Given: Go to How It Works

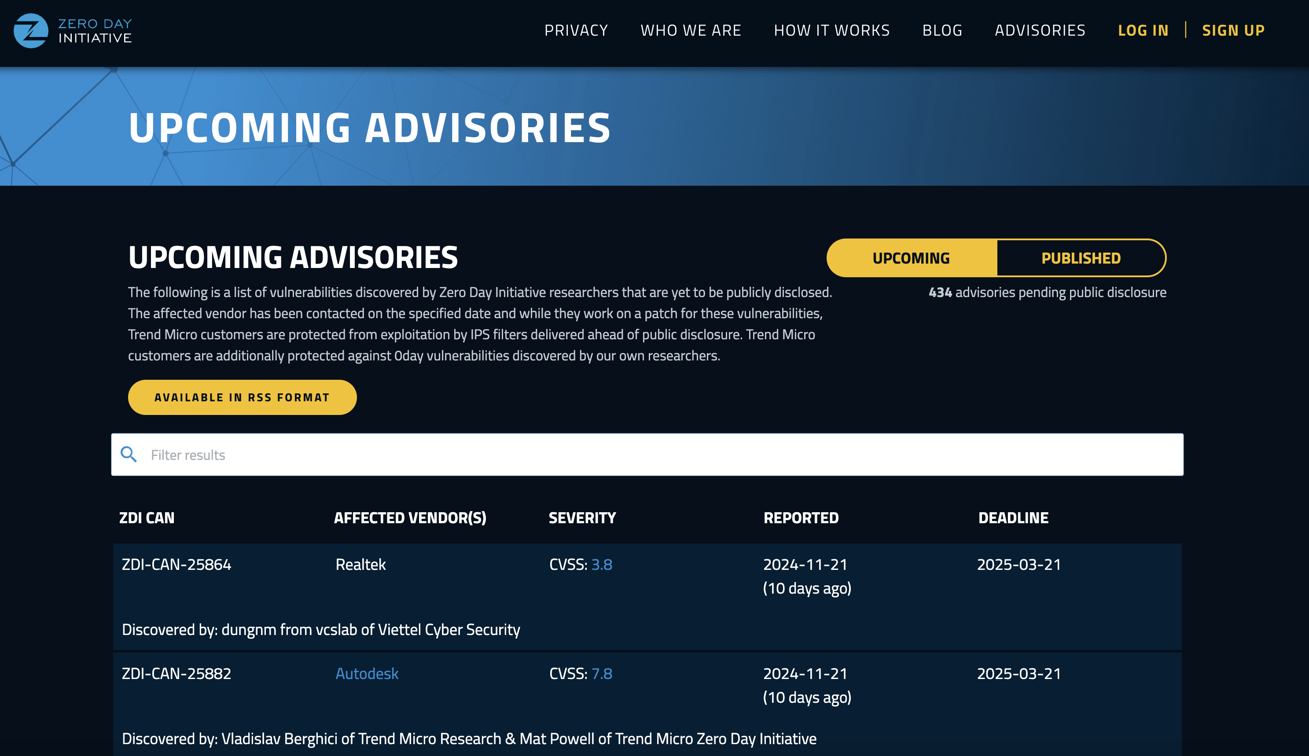Looking at the screenshot, I should [x=832, y=30].
